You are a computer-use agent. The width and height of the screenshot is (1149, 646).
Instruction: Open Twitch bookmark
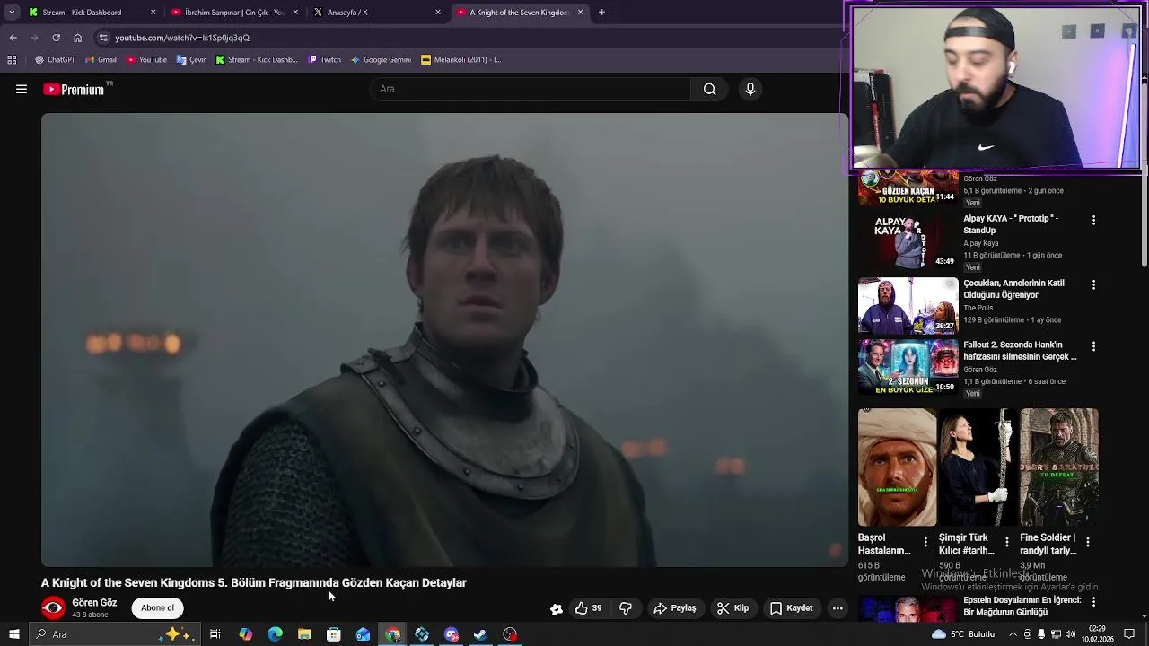324,60
